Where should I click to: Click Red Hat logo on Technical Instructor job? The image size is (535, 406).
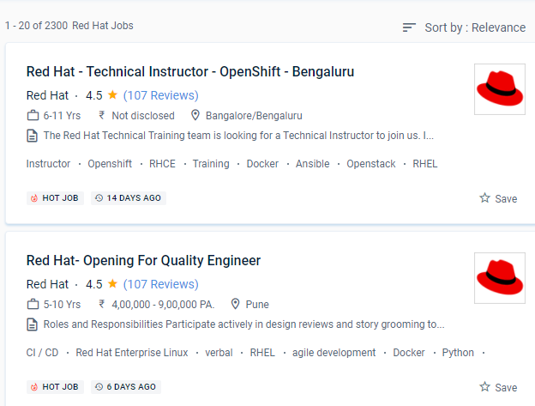pos(499,88)
